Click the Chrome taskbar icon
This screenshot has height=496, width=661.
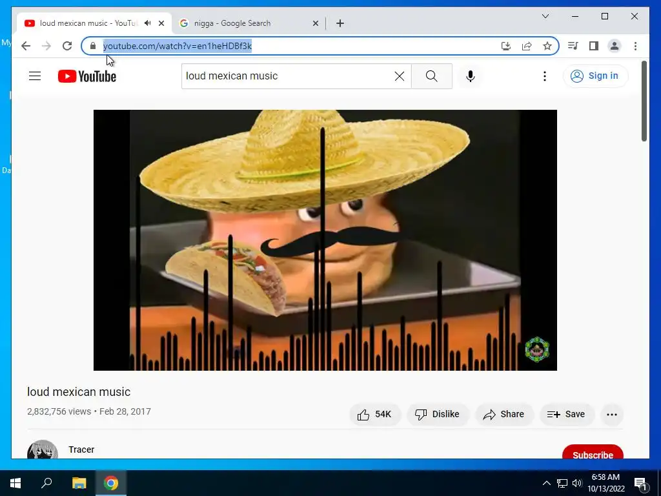(x=111, y=483)
